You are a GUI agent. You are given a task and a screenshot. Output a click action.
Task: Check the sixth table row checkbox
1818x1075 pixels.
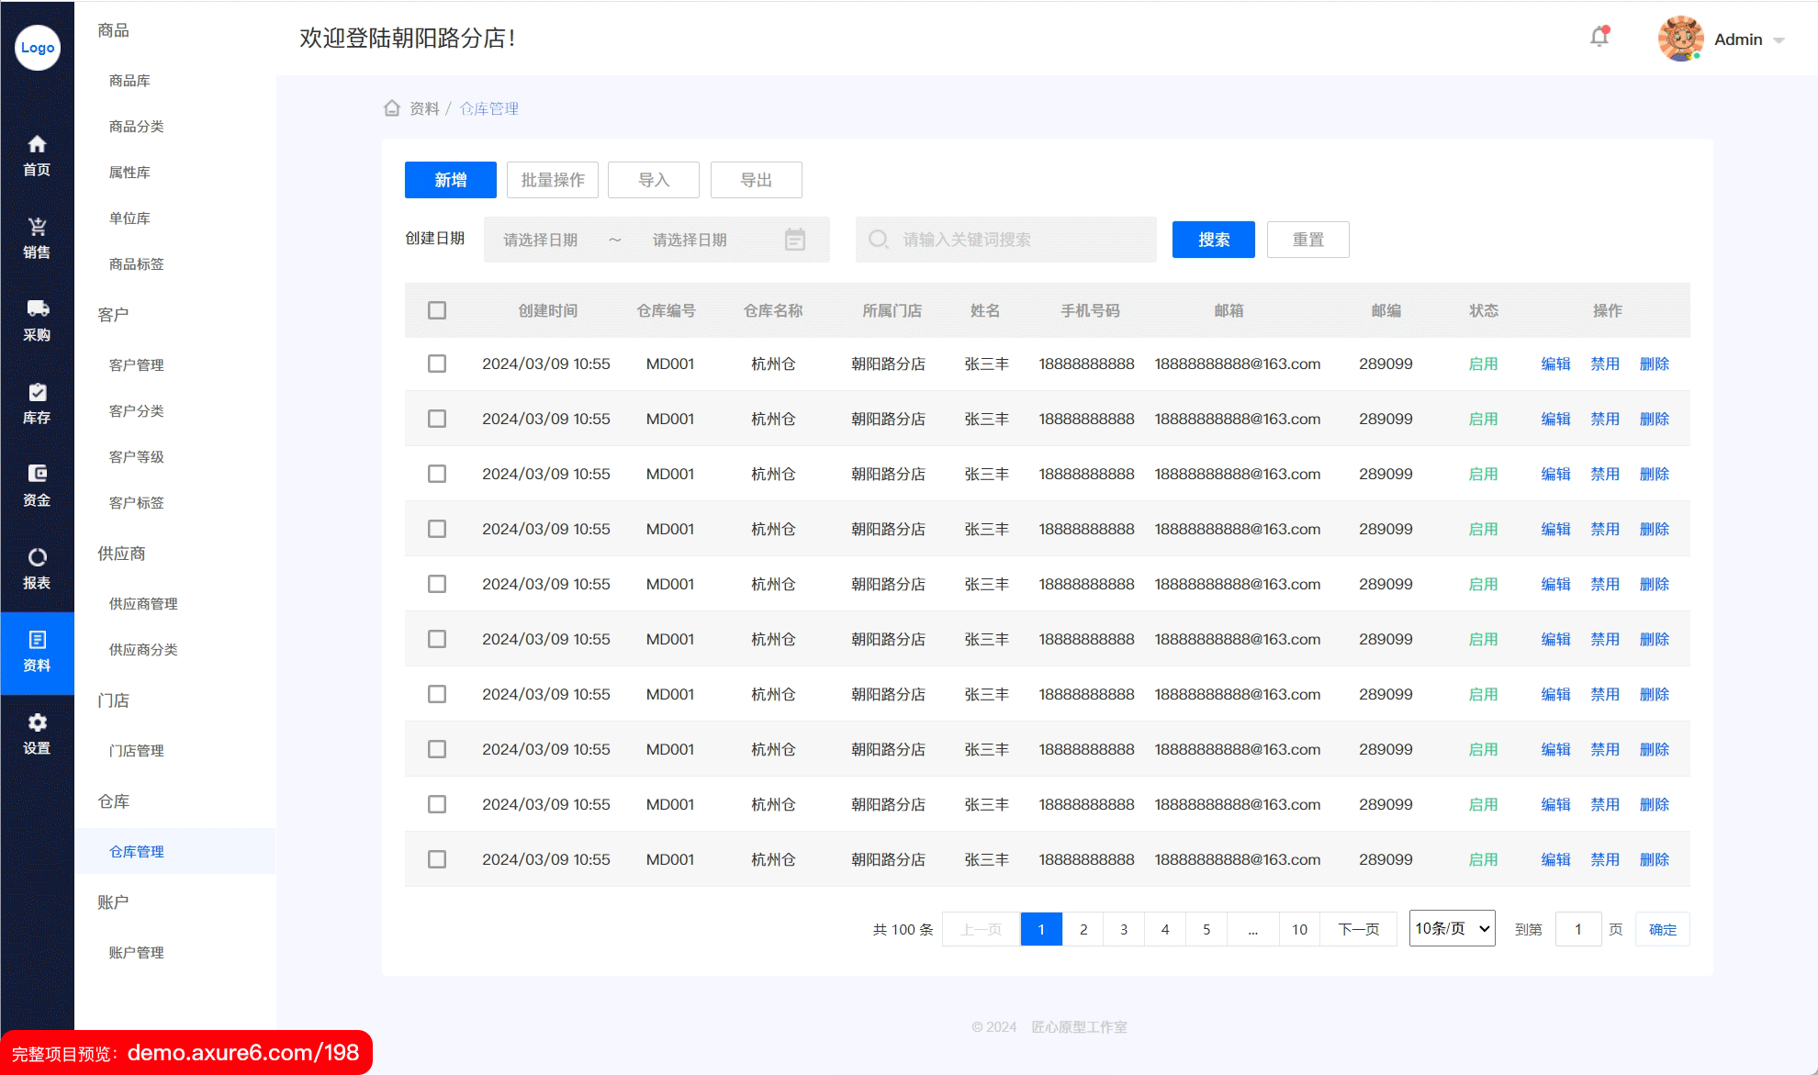(437, 639)
